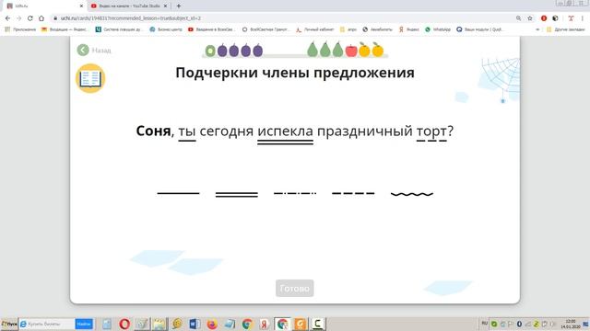
Task: Open the Camtasia green C taskbar icon
Action: pos(317,324)
